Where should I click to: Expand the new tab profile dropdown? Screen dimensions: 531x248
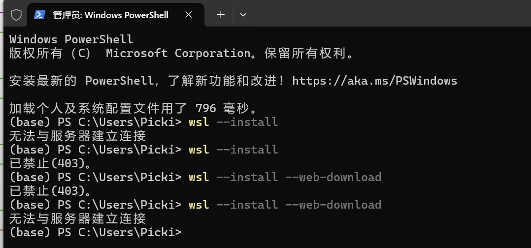pyautogui.click(x=243, y=15)
